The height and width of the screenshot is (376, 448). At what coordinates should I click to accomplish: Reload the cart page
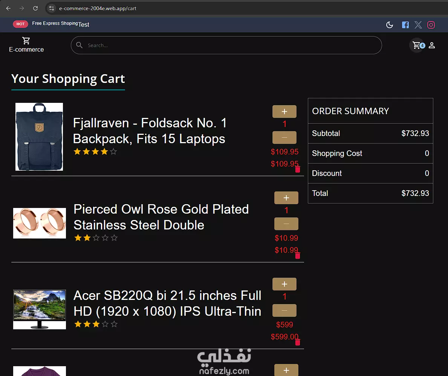click(35, 8)
